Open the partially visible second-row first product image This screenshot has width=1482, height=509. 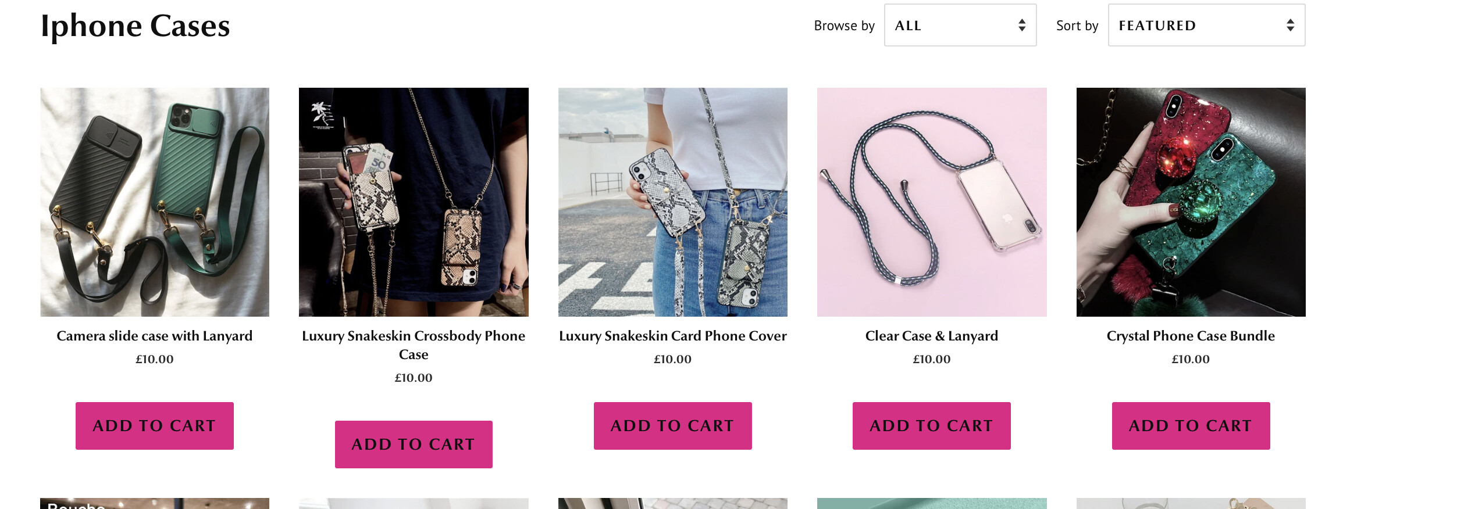click(x=154, y=503)
